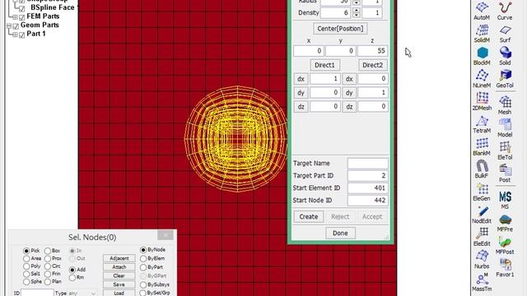Click the Adjacent button
The image size is (527, 296).
click(x=119, y=258)
